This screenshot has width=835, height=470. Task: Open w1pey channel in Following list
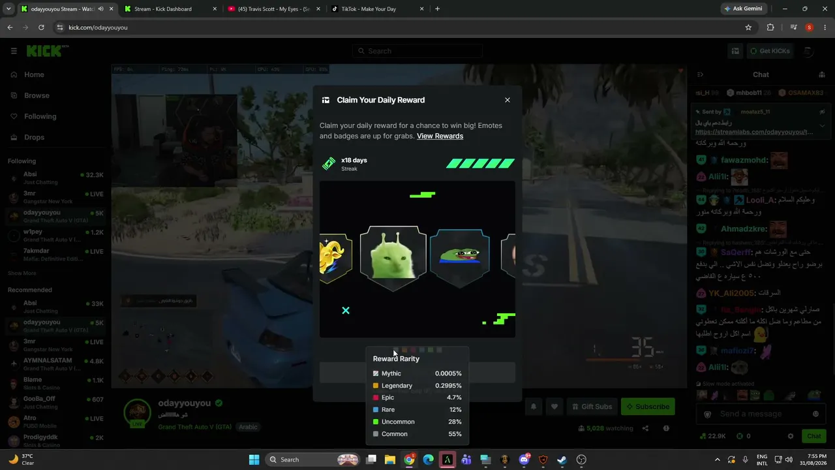click(55, 235)
